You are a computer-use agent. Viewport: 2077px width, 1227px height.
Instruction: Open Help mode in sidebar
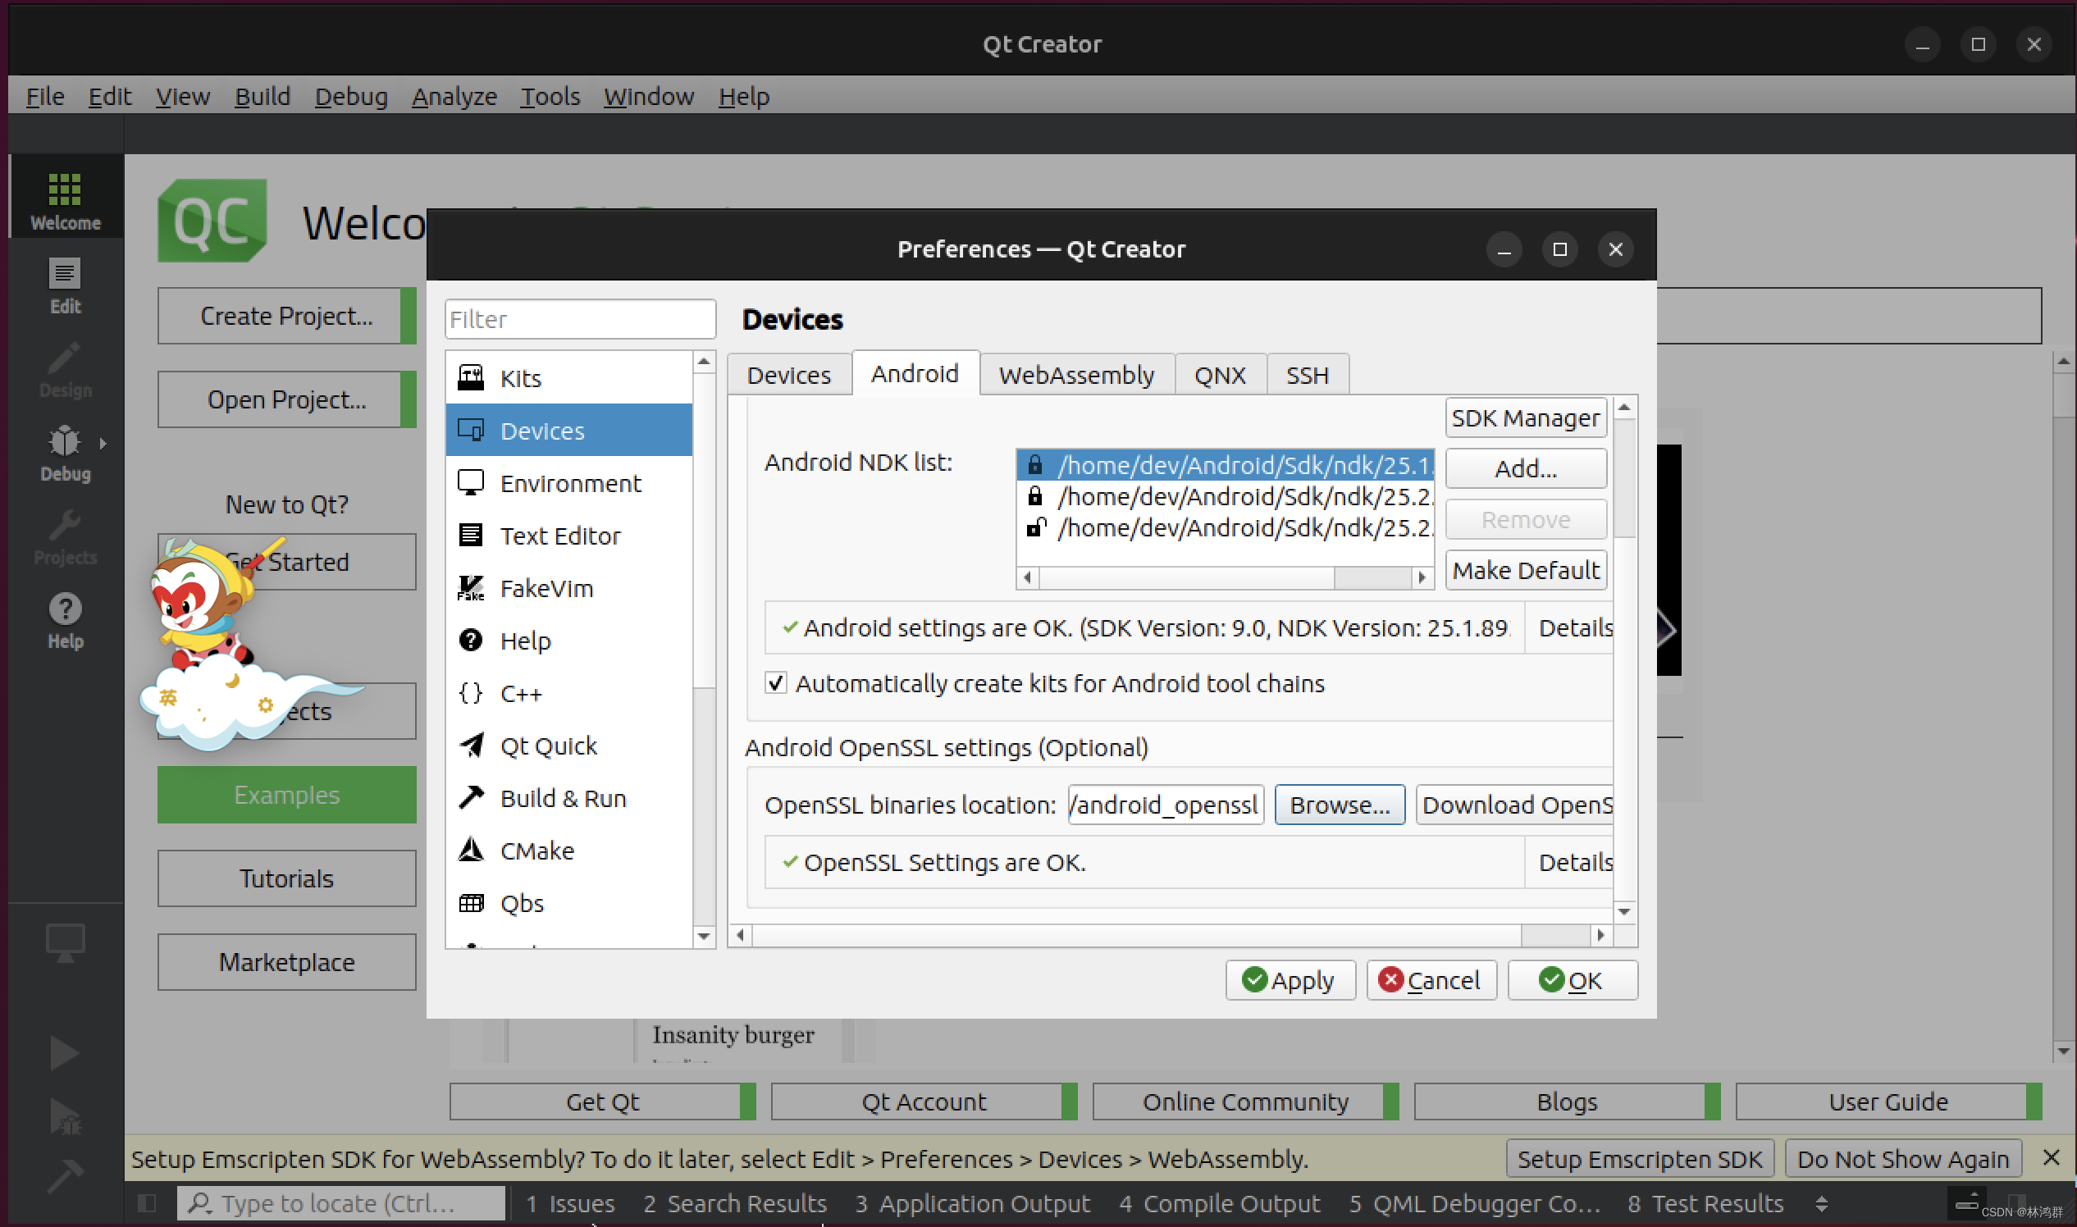[66, 621]
